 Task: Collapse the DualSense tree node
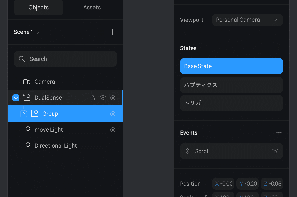pos(16,98)
